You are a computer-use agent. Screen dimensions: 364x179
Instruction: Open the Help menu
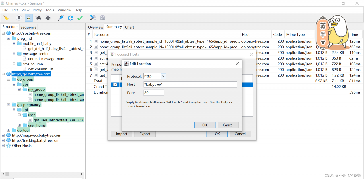(78, 10)
